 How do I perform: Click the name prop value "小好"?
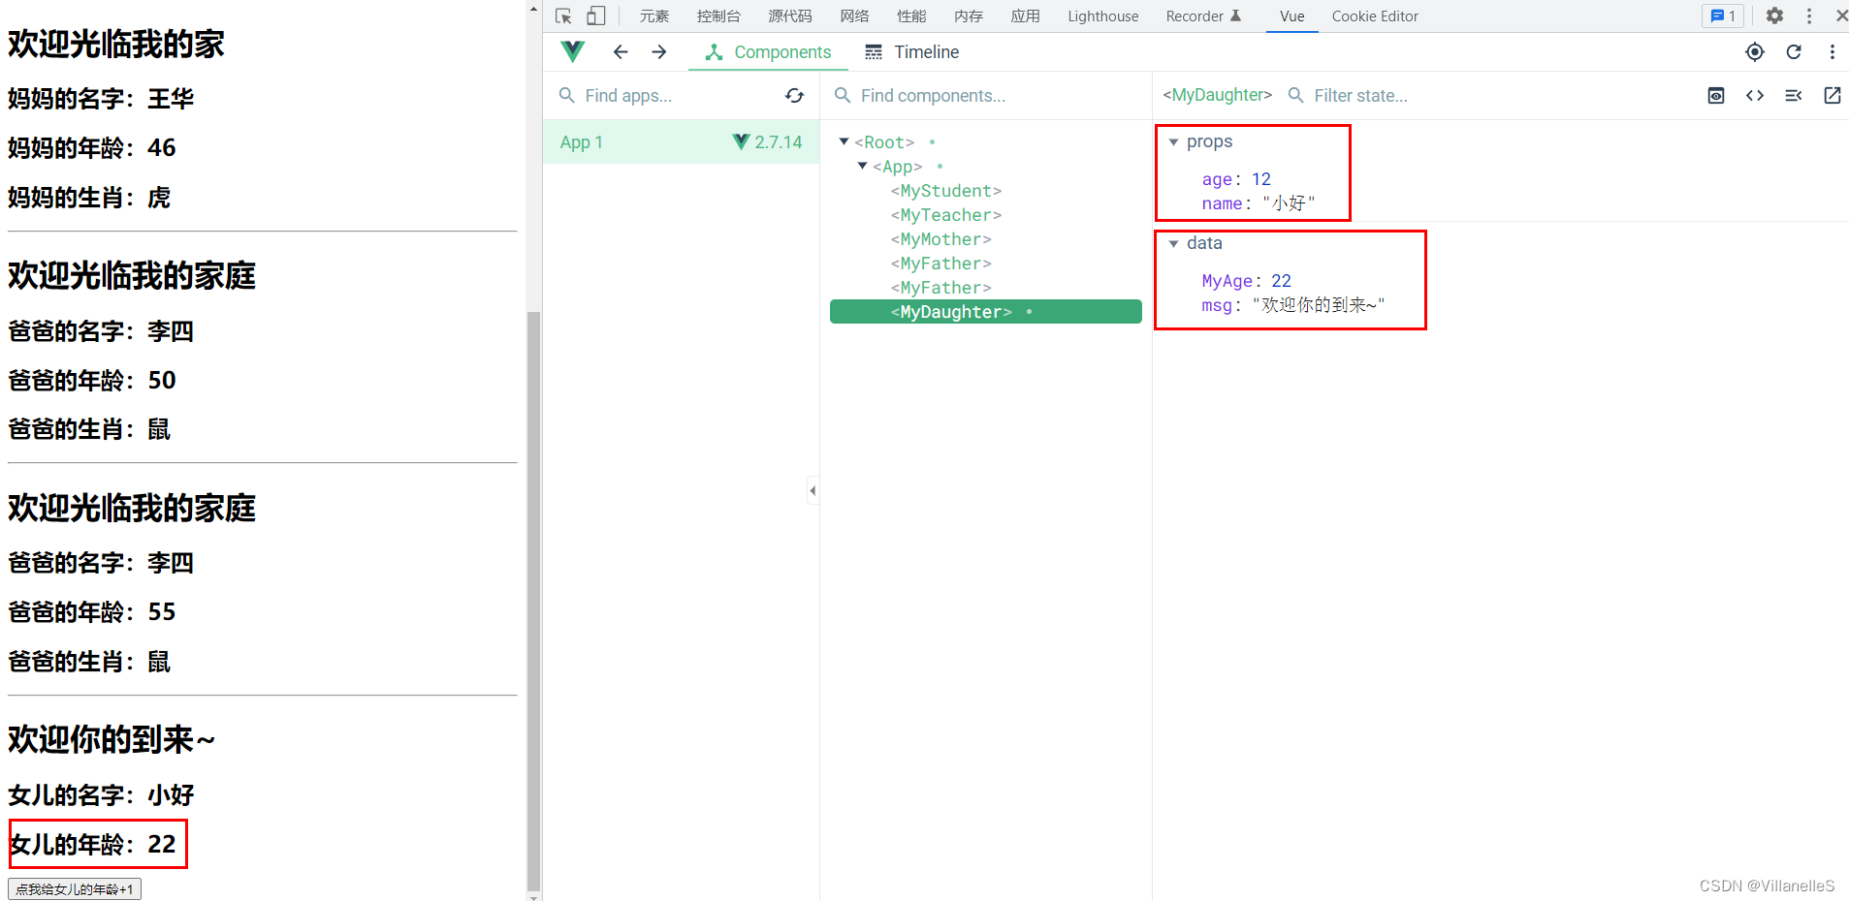point(1290,203)
